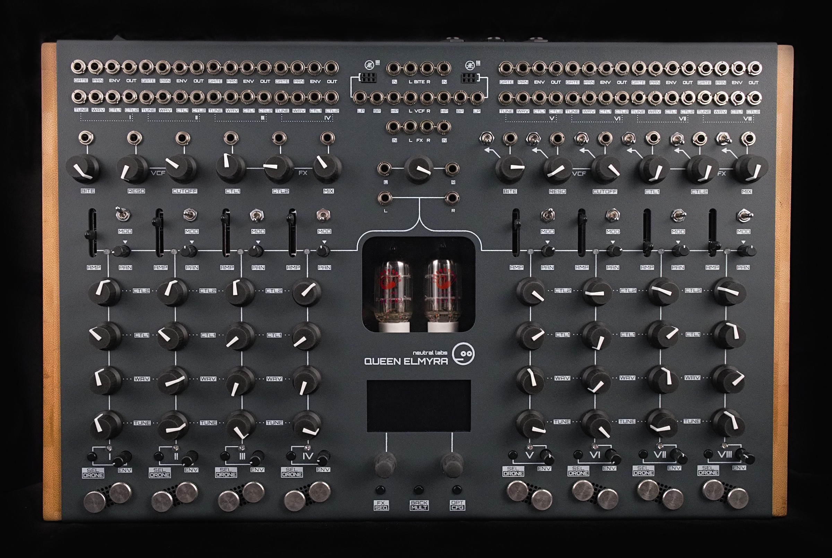Select the left-channel RESO knob
The height and width of the screenshot is (558, 832).
[x=132, y=169]
